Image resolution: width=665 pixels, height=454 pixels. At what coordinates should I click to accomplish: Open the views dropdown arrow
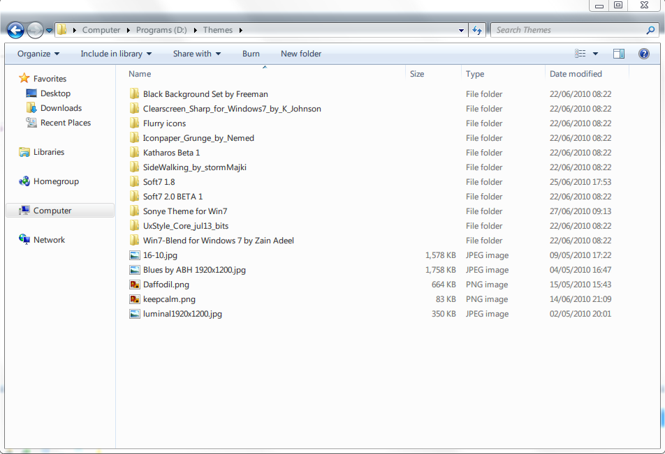[x=596, y=54]
